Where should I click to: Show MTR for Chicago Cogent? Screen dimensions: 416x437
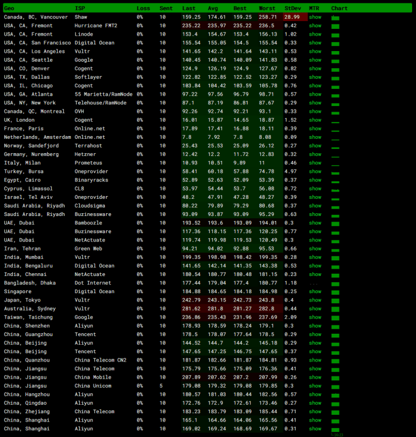[x=315, y=86]
